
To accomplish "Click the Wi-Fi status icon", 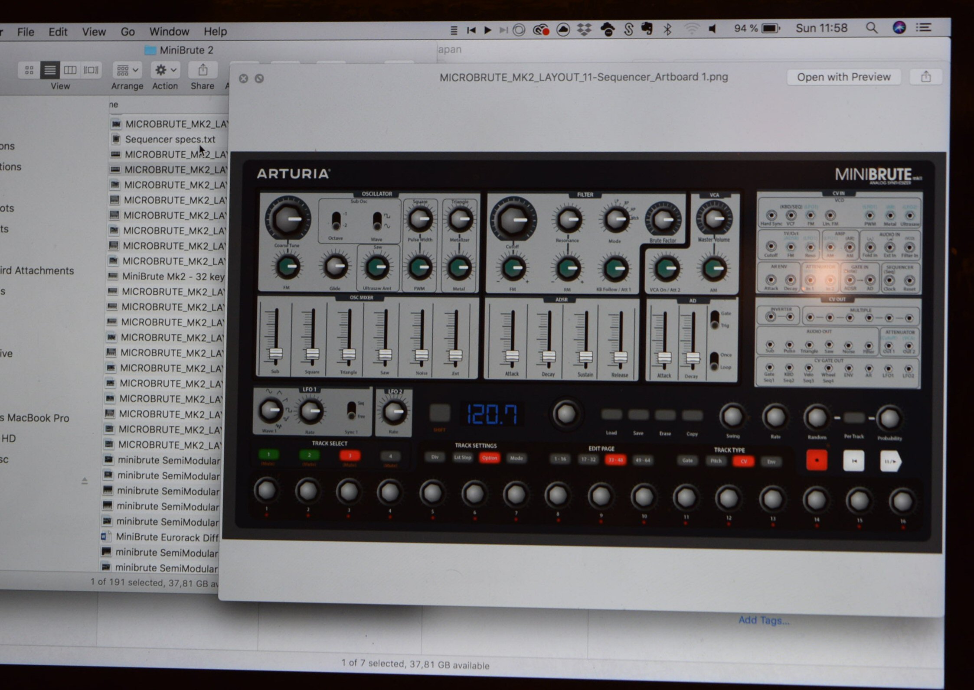I will click(x=692, y=29).
